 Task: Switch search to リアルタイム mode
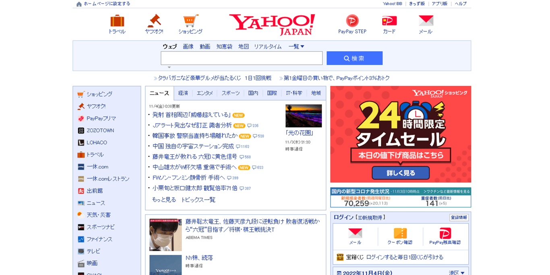click(268, 47)
